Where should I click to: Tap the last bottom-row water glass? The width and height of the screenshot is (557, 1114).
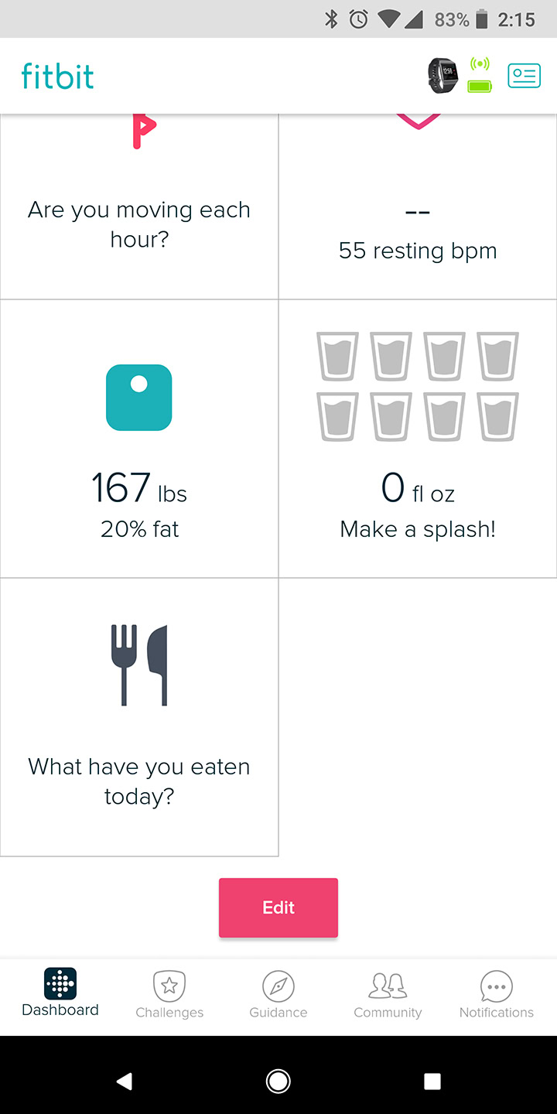tap(497, 417)
